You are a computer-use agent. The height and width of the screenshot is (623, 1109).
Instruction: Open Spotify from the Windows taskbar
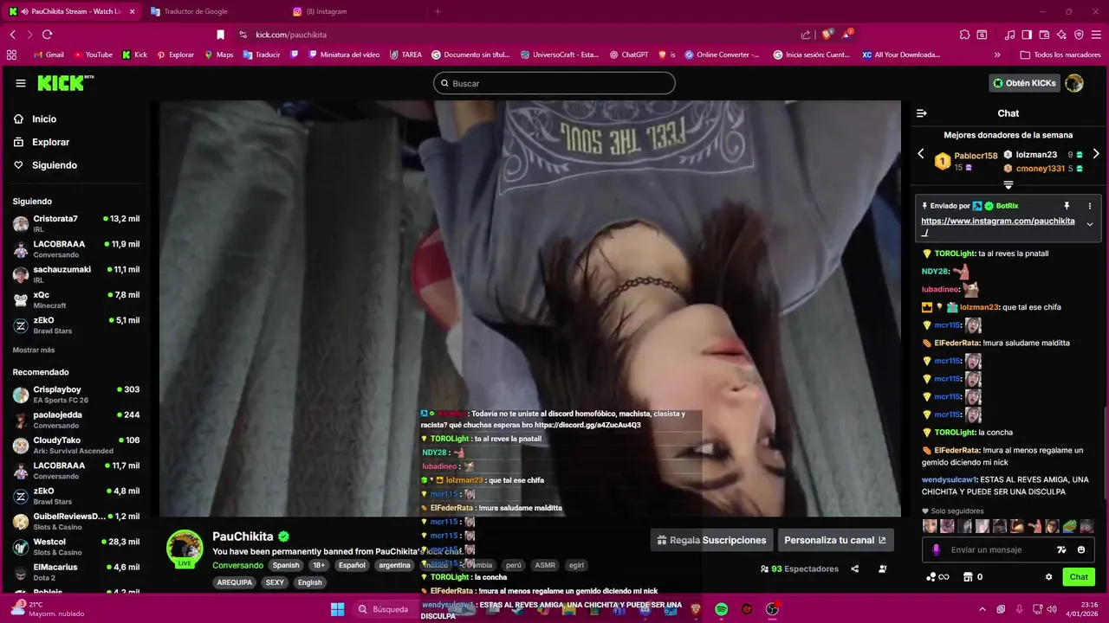coord(721,609)
